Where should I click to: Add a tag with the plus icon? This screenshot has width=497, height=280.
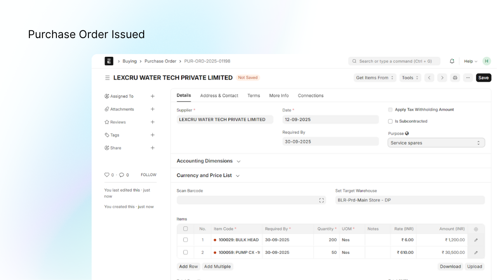pyautogui.click(x=153, y=135)
